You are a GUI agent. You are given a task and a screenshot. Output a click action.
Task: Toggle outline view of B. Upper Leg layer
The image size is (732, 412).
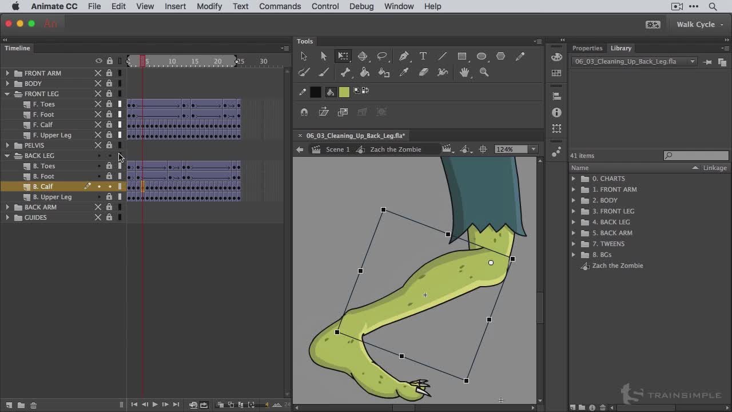click(x=120, y=197)
